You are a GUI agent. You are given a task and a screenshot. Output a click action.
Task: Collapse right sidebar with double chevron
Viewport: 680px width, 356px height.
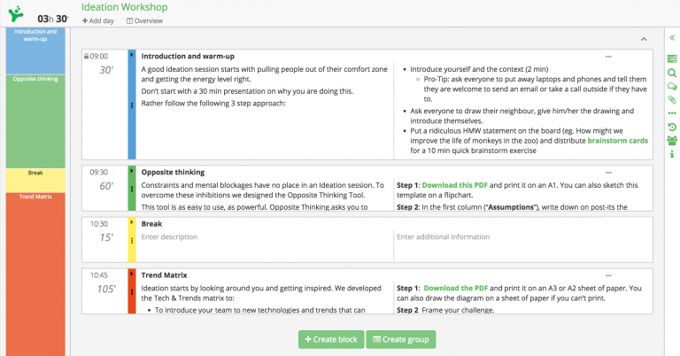click(x=672, y=38)
